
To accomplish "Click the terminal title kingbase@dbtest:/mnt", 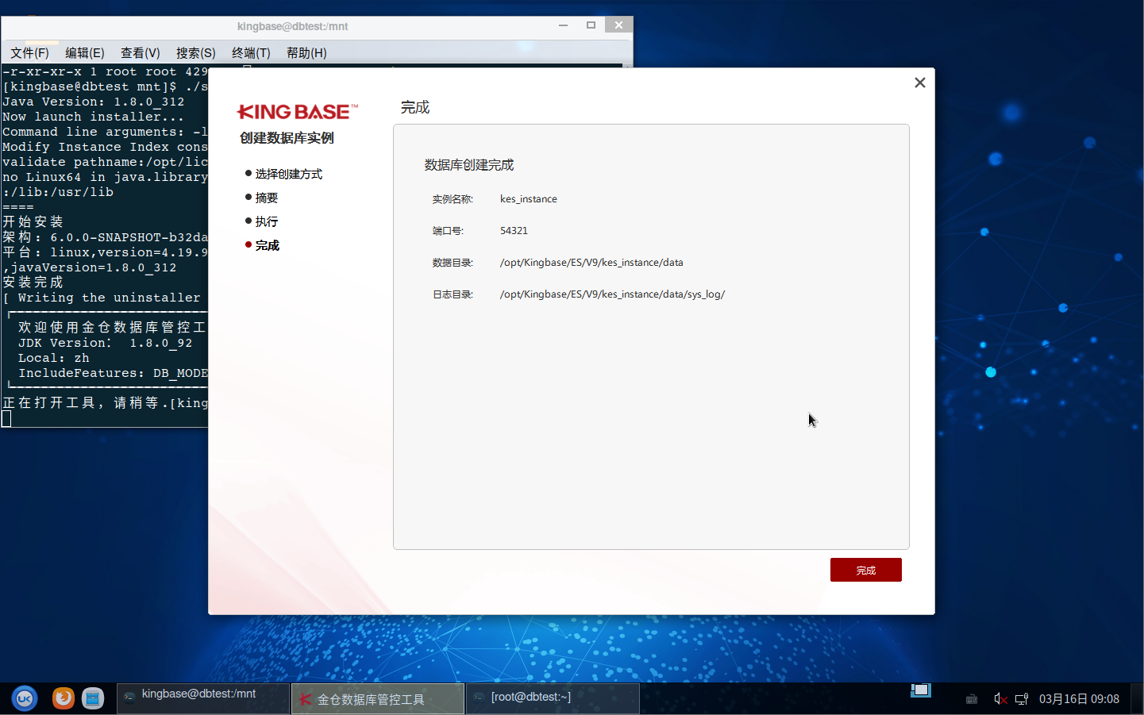I will 292,26.
